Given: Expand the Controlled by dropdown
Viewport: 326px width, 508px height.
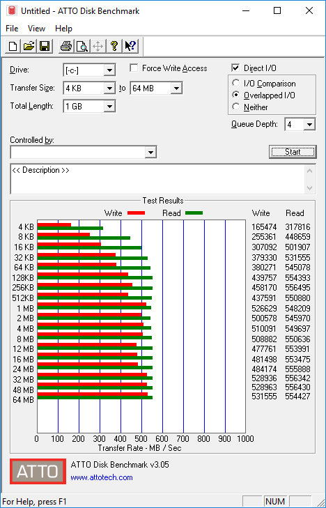Looking at the screenshot, I should pyautogui.click(x=150, y=153).
